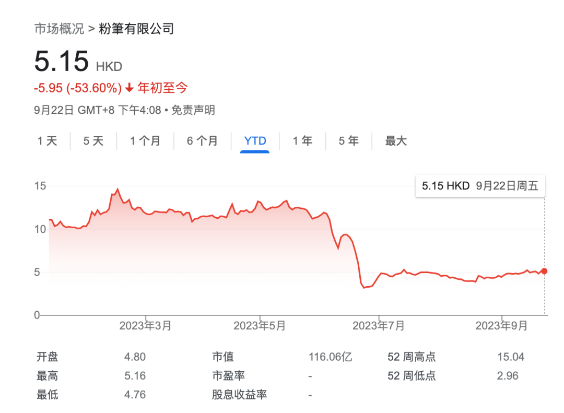Click the 开盘 value 4.80

135,357
